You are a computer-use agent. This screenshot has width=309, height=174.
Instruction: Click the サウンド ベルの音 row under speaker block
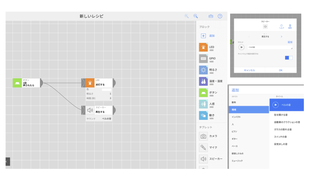pos(99,119)
